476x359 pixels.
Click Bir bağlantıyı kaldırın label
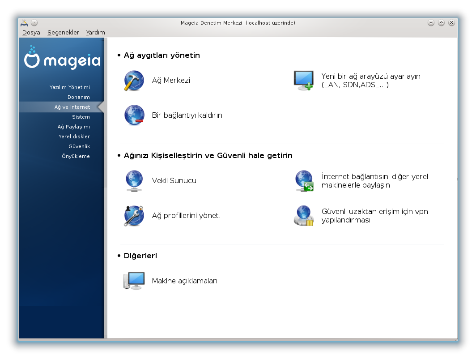pyautogui.click(x=187, y=115)
